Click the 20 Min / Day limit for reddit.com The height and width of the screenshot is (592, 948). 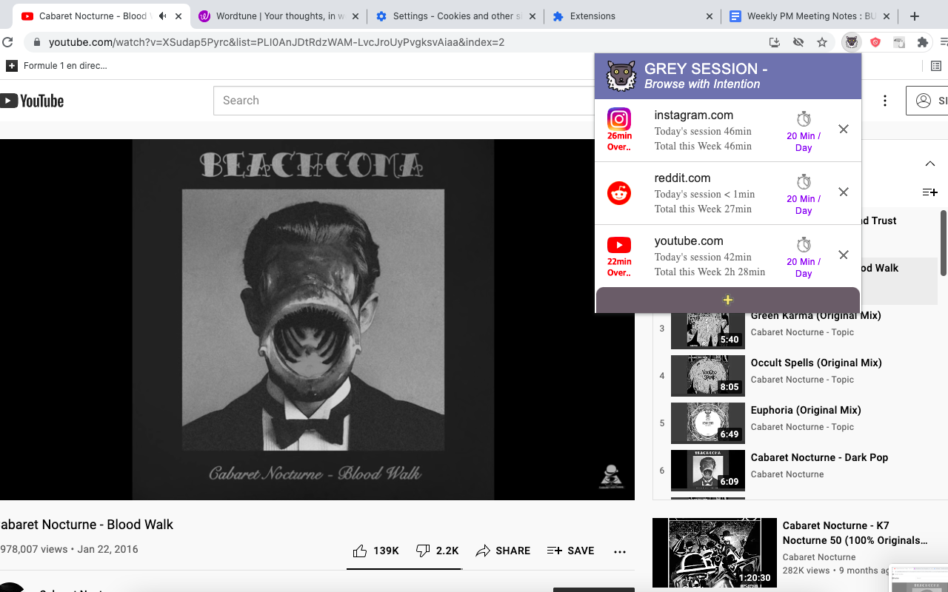click(x=804, y=205)
